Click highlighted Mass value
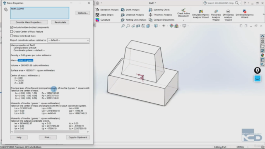This screenshot has height=149, width=265. 26,60
